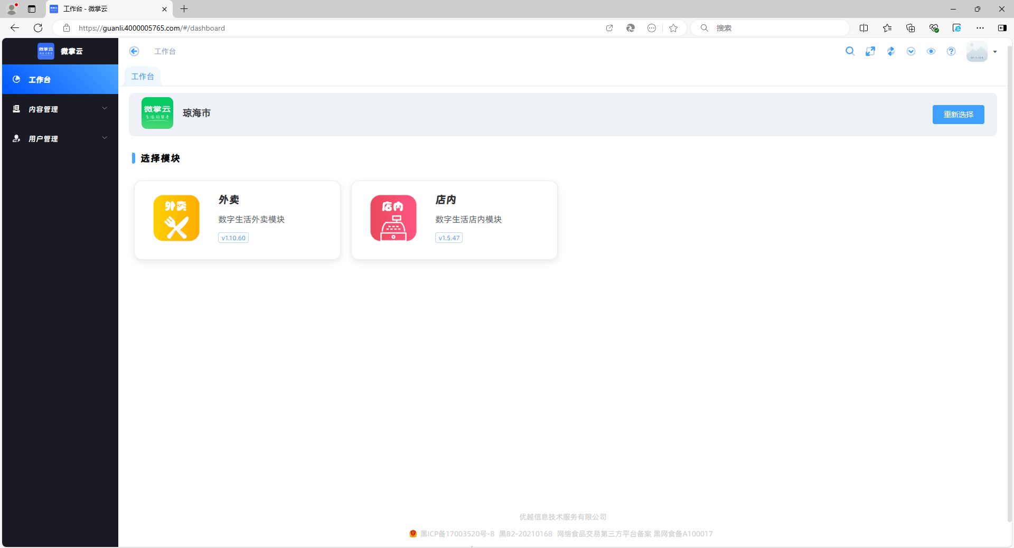Click the 重新选择 button
The height and width of the screenshot is (548, 1014).
click(x=958, y=115)
